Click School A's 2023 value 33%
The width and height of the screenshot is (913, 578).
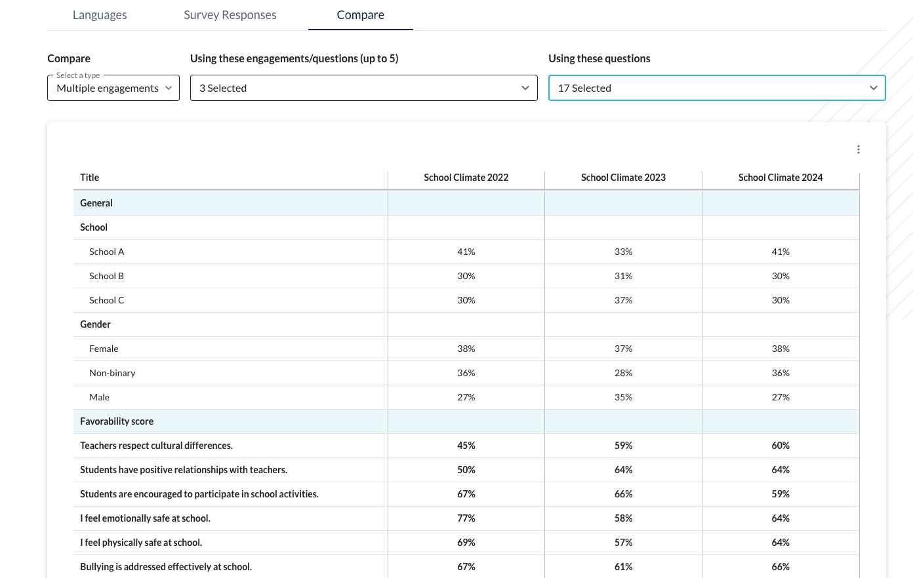(624, 252)
